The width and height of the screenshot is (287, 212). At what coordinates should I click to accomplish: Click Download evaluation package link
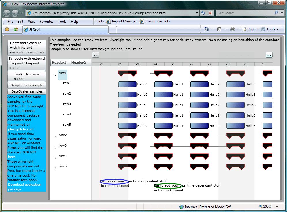click(x=24, y=187)
